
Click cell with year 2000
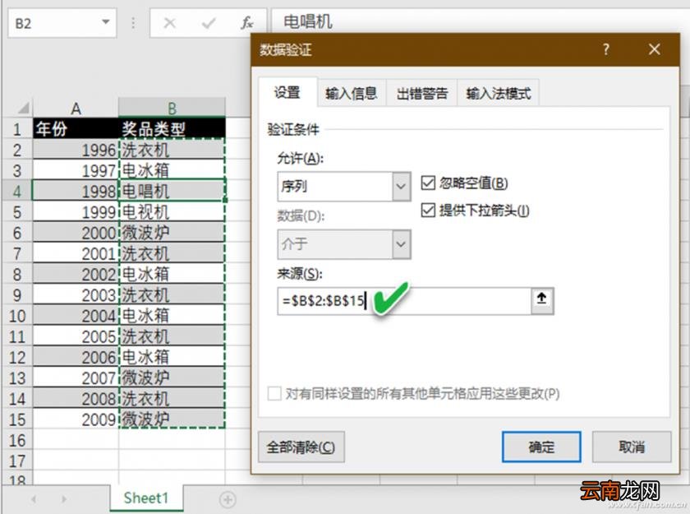[x=76, y=233]
